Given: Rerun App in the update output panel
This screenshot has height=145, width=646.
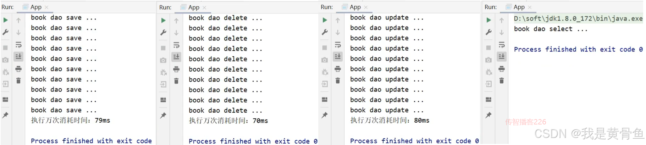Looking at the screenshot, I should 325,20.
